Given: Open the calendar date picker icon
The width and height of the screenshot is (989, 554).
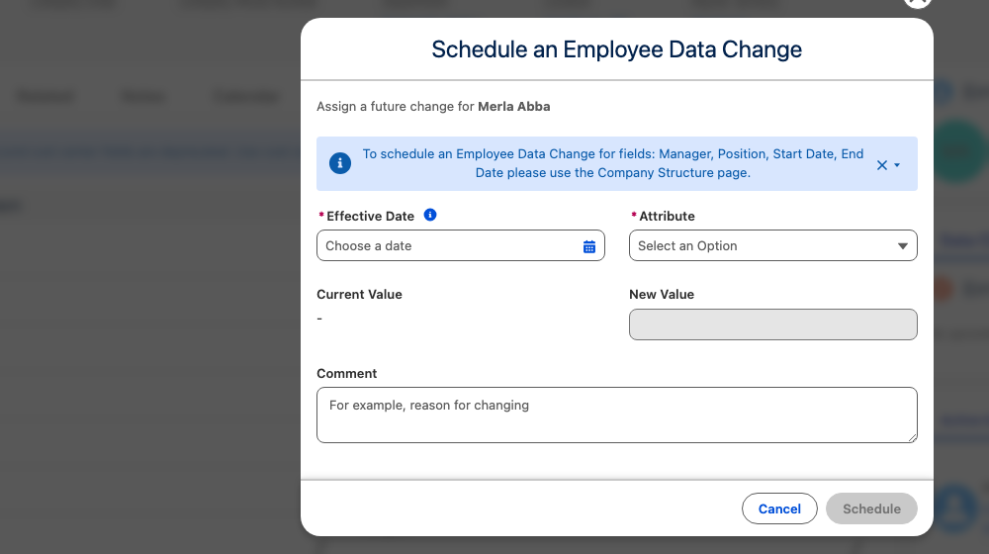Looking at the screenshot, I should click(589, 246).
